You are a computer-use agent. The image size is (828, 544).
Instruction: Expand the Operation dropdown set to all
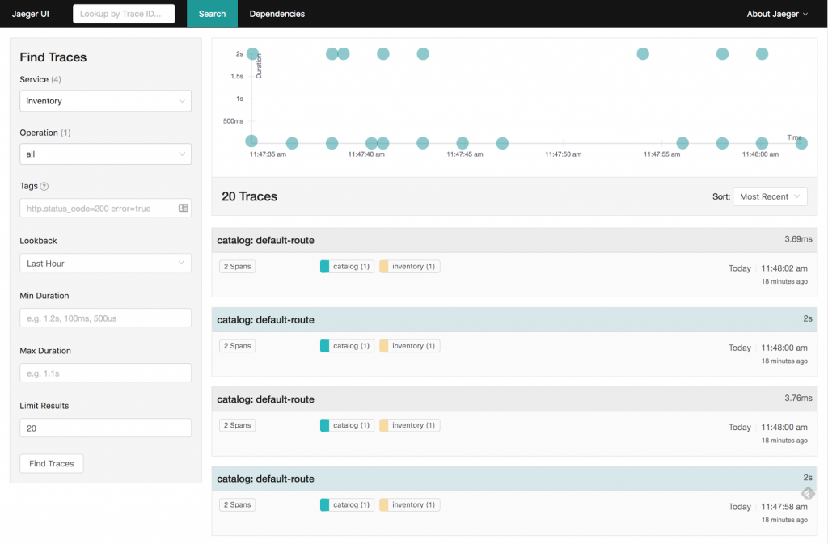[105, 154]
